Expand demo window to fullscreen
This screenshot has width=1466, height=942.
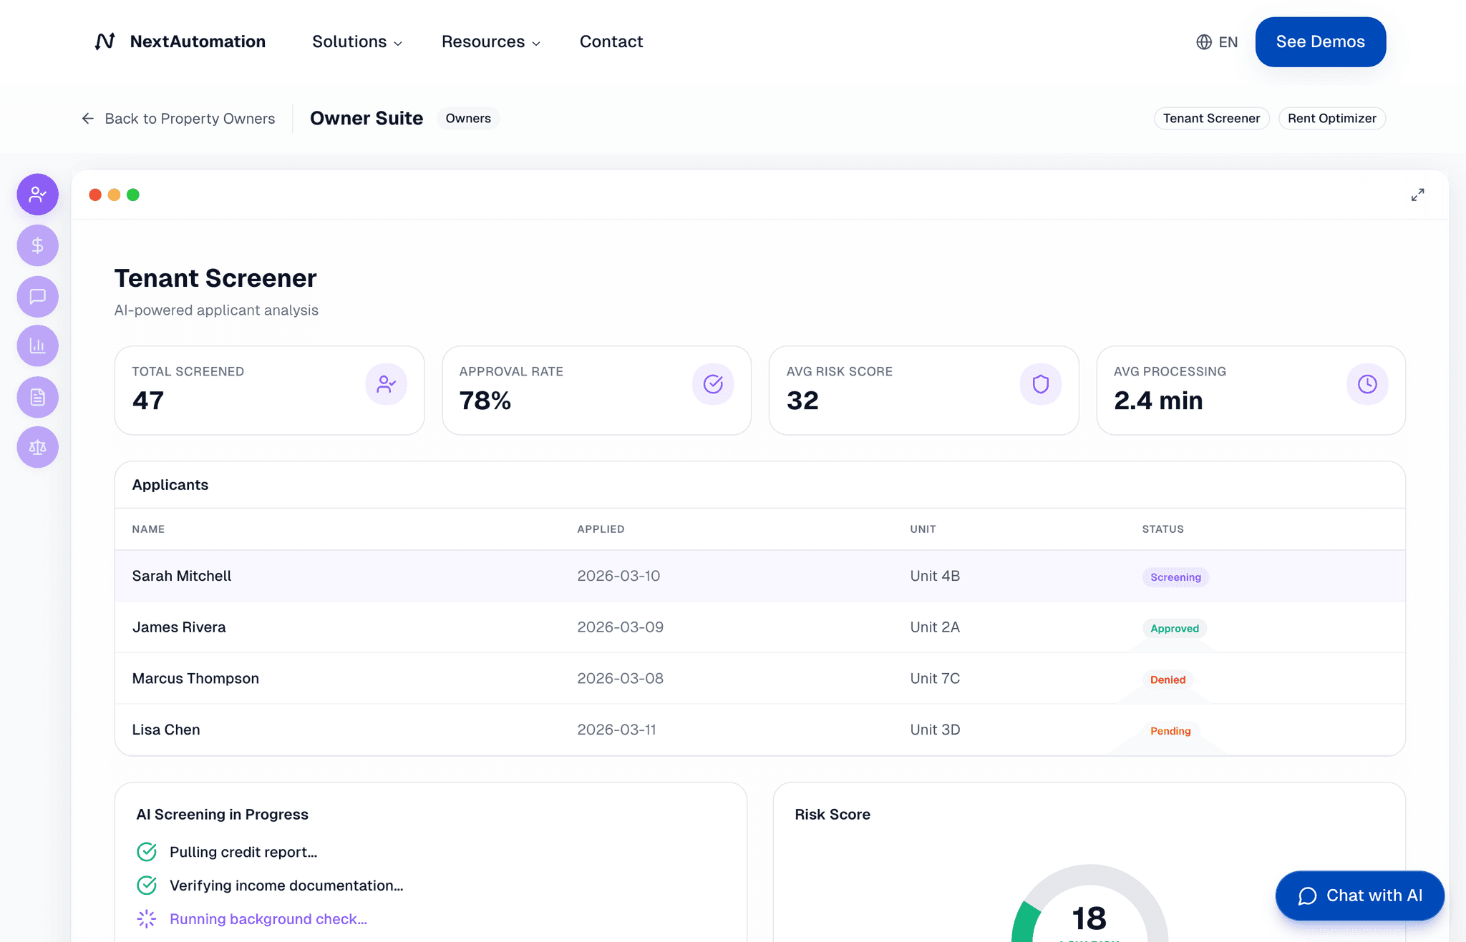pos(1417,195)
